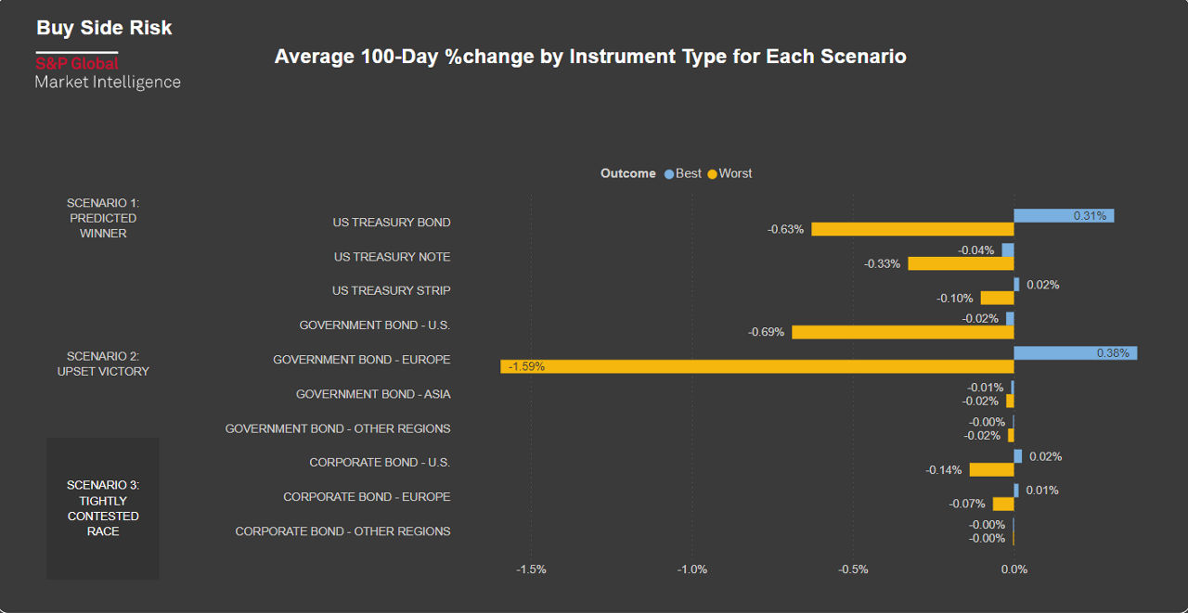Click the Buy Side Risk title
The width and height of the screenshot is (1188, 613).
tap(104, 28)
